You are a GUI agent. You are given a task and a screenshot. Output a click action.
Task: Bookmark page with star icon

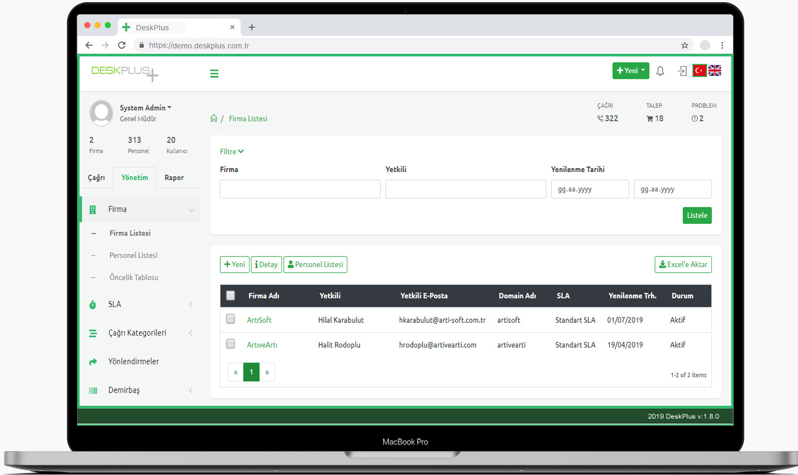pyautogui.click(x=685, y=45)
